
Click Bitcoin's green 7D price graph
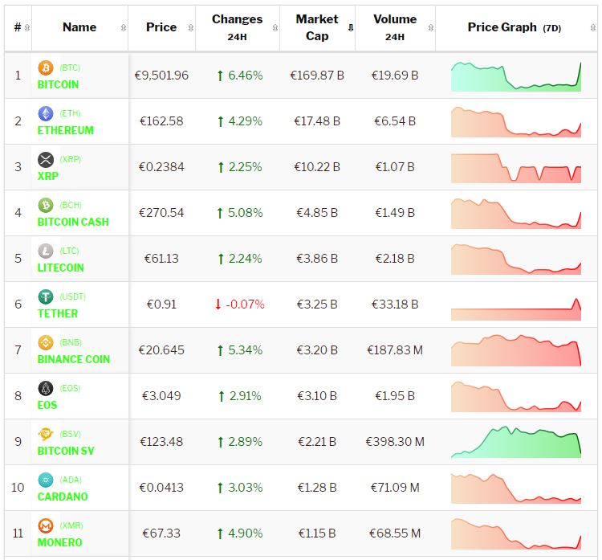tap(515, 76)
